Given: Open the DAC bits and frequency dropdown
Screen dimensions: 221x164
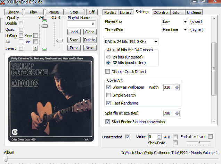Looking at the screenshot, I should pyautogui.click(x=156, y=42).
